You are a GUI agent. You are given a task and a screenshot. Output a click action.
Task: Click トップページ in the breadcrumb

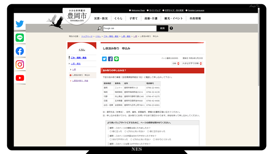[87, 36]
